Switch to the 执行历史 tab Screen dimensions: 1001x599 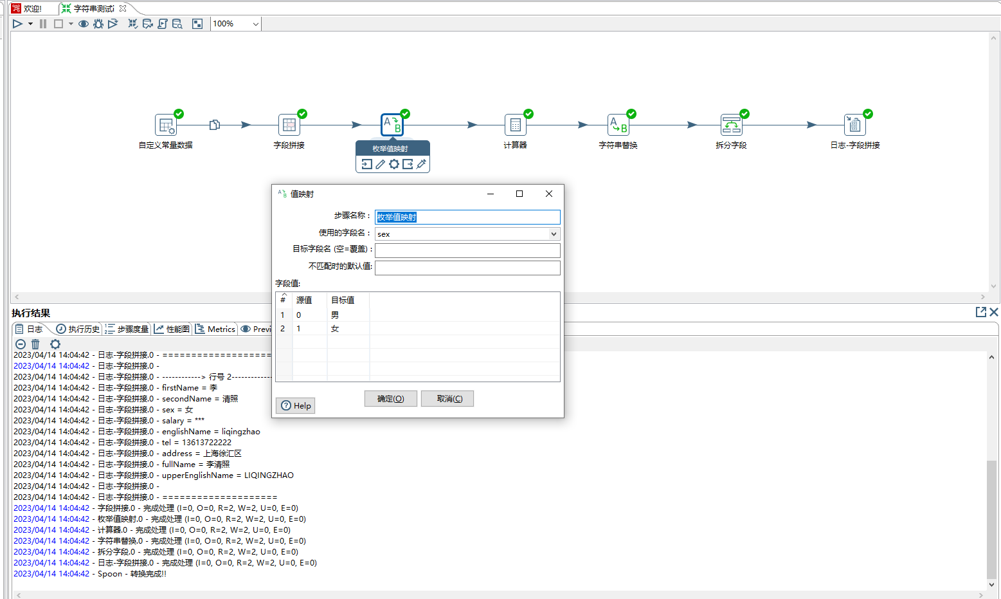pos(78,329)
